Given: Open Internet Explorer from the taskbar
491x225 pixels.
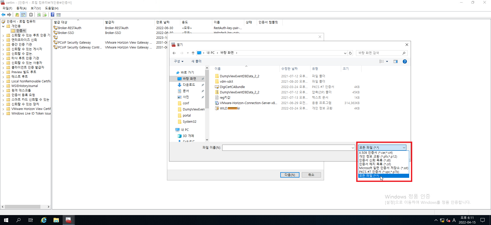Looking at the screenshot, I should 44,220.
